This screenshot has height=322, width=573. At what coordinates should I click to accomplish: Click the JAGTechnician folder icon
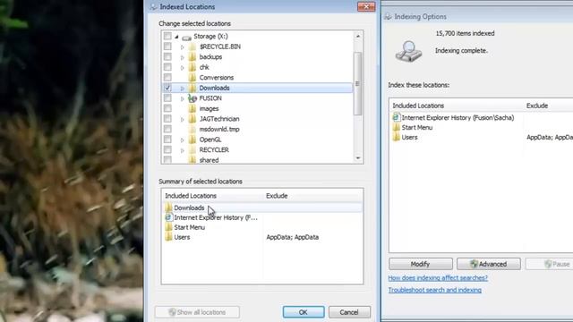pyautogui.click(x=192, y=119)
